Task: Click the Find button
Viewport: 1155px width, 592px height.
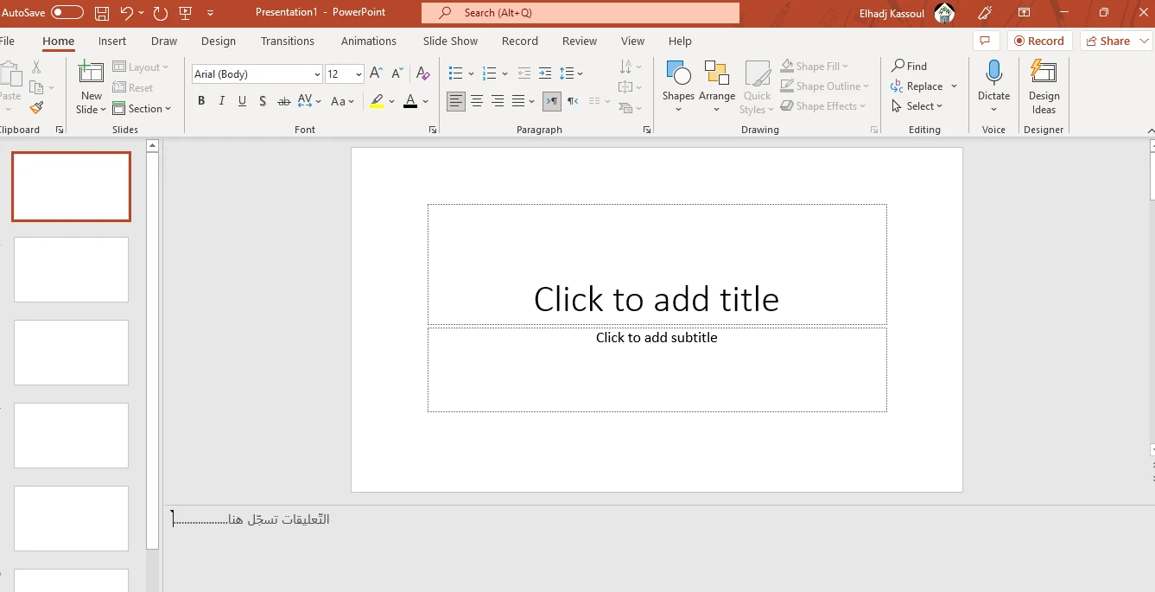Action: point(909,66)
